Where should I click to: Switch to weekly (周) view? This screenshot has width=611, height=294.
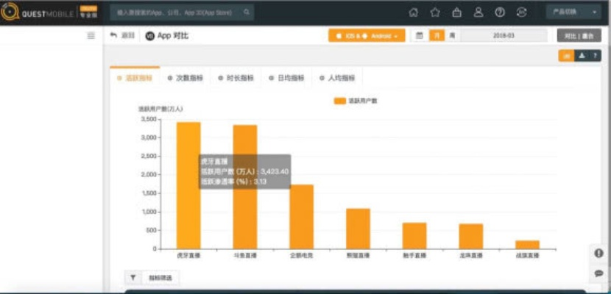tap(452, 35)
